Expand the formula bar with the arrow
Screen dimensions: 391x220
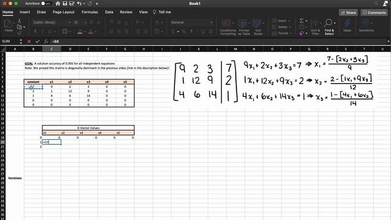coord(388,42)
